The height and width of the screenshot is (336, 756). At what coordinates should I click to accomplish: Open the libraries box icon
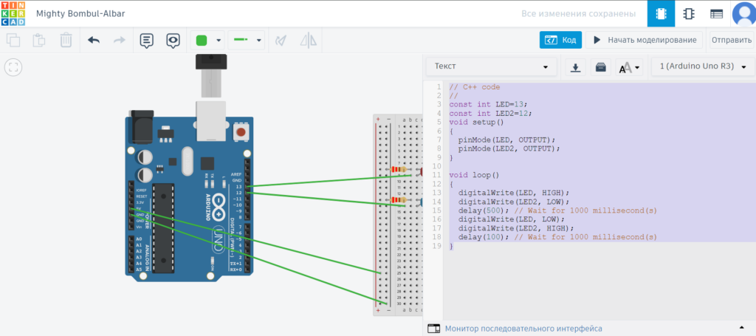[x=601, y=67]
